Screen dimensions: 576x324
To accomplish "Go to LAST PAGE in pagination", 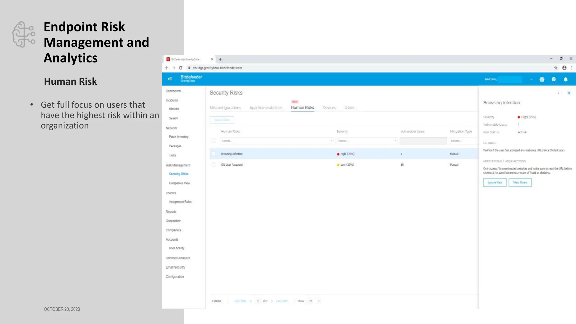I will coord(282,301).
